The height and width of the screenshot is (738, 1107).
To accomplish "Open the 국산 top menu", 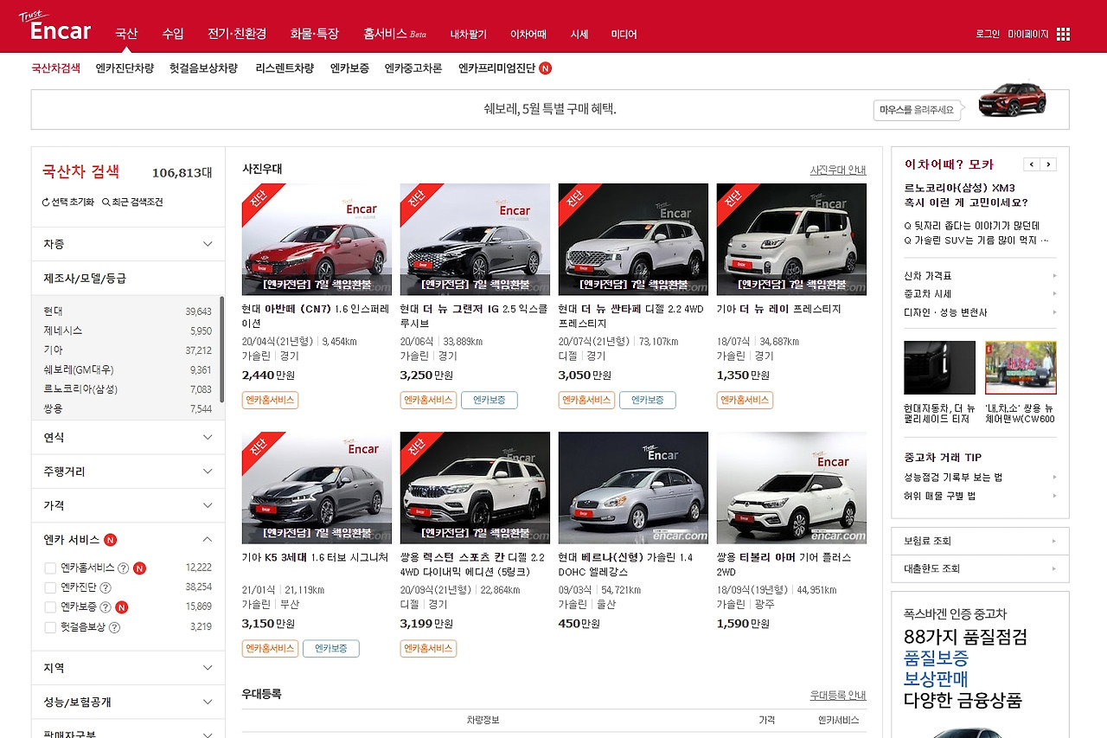I will point(126,34).
